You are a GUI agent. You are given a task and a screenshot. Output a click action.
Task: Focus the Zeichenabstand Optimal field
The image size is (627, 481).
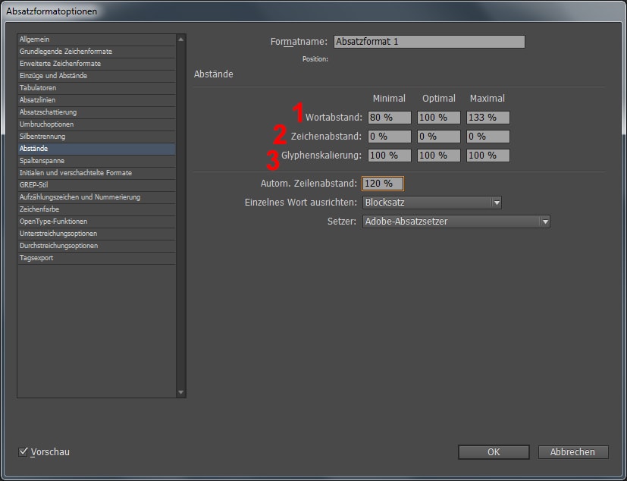click(438, 137)
